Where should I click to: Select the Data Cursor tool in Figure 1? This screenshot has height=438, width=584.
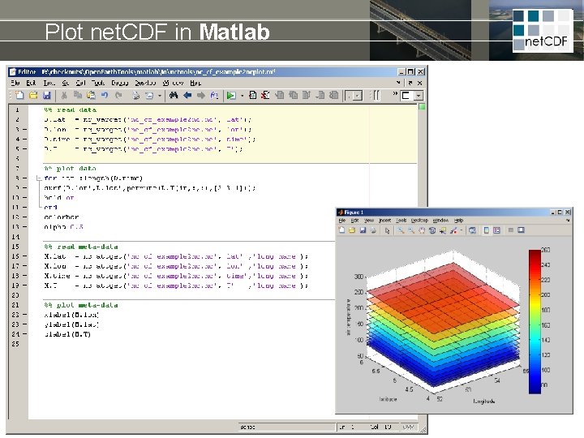443,230
